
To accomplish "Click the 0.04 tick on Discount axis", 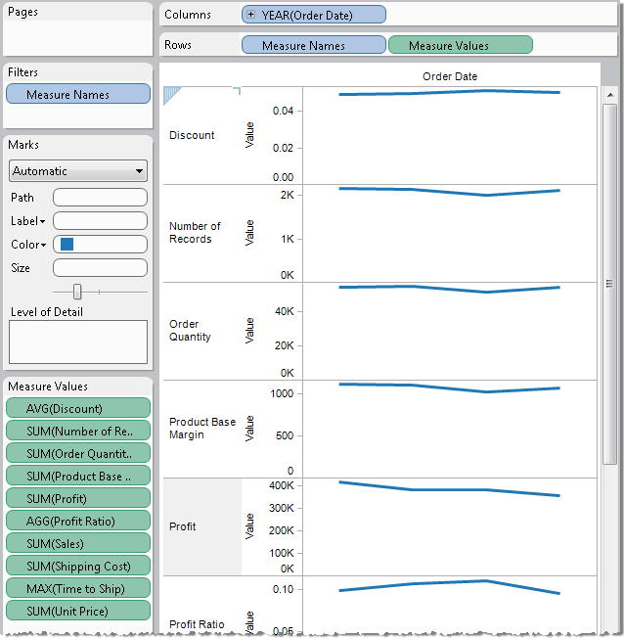I will 283,111.
